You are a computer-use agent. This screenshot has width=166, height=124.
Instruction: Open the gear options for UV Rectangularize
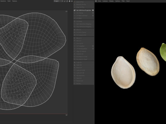click(93, 49)
